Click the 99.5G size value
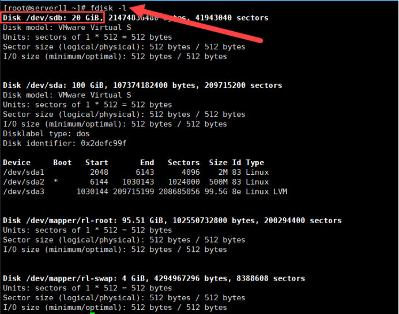 218,192
